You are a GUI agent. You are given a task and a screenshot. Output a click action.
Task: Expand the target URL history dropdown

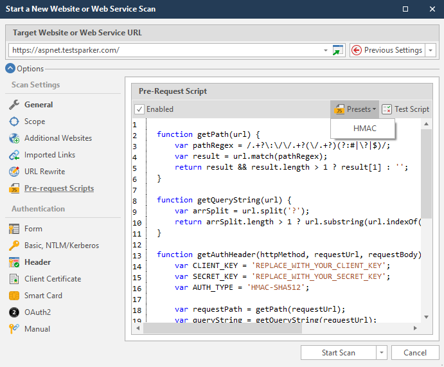pos(326,50)
